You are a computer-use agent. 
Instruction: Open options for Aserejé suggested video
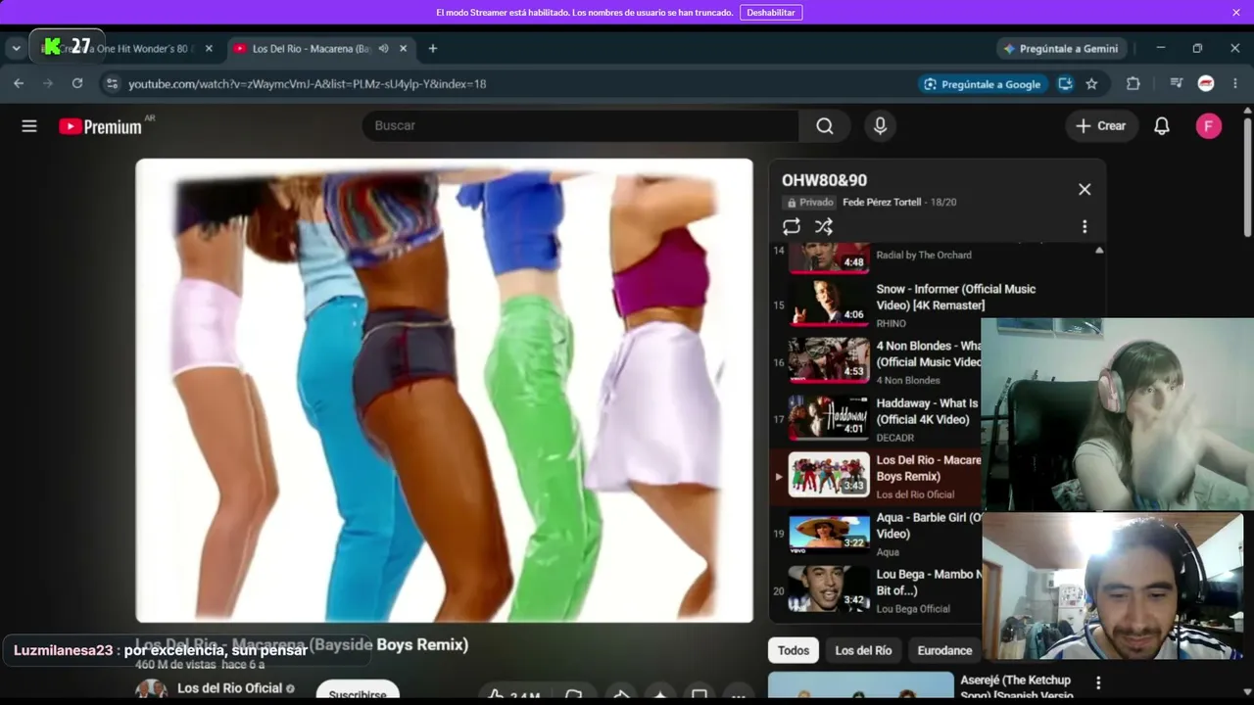tap(1098, 682)
